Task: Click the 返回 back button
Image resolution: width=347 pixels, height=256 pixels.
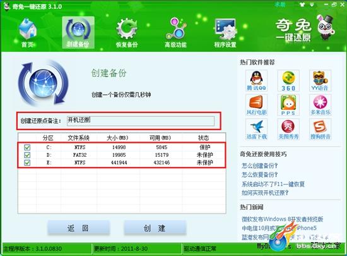Action: click(x=78, y=228)
